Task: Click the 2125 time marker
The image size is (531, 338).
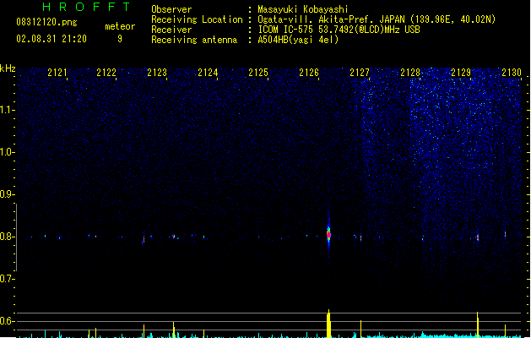Action: point(258,73)
